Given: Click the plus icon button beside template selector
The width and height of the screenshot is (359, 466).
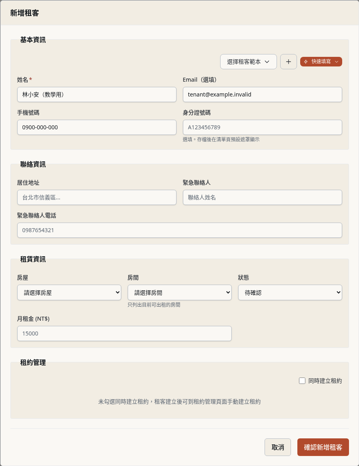Looking at the screenshot, I should point(288,62).
